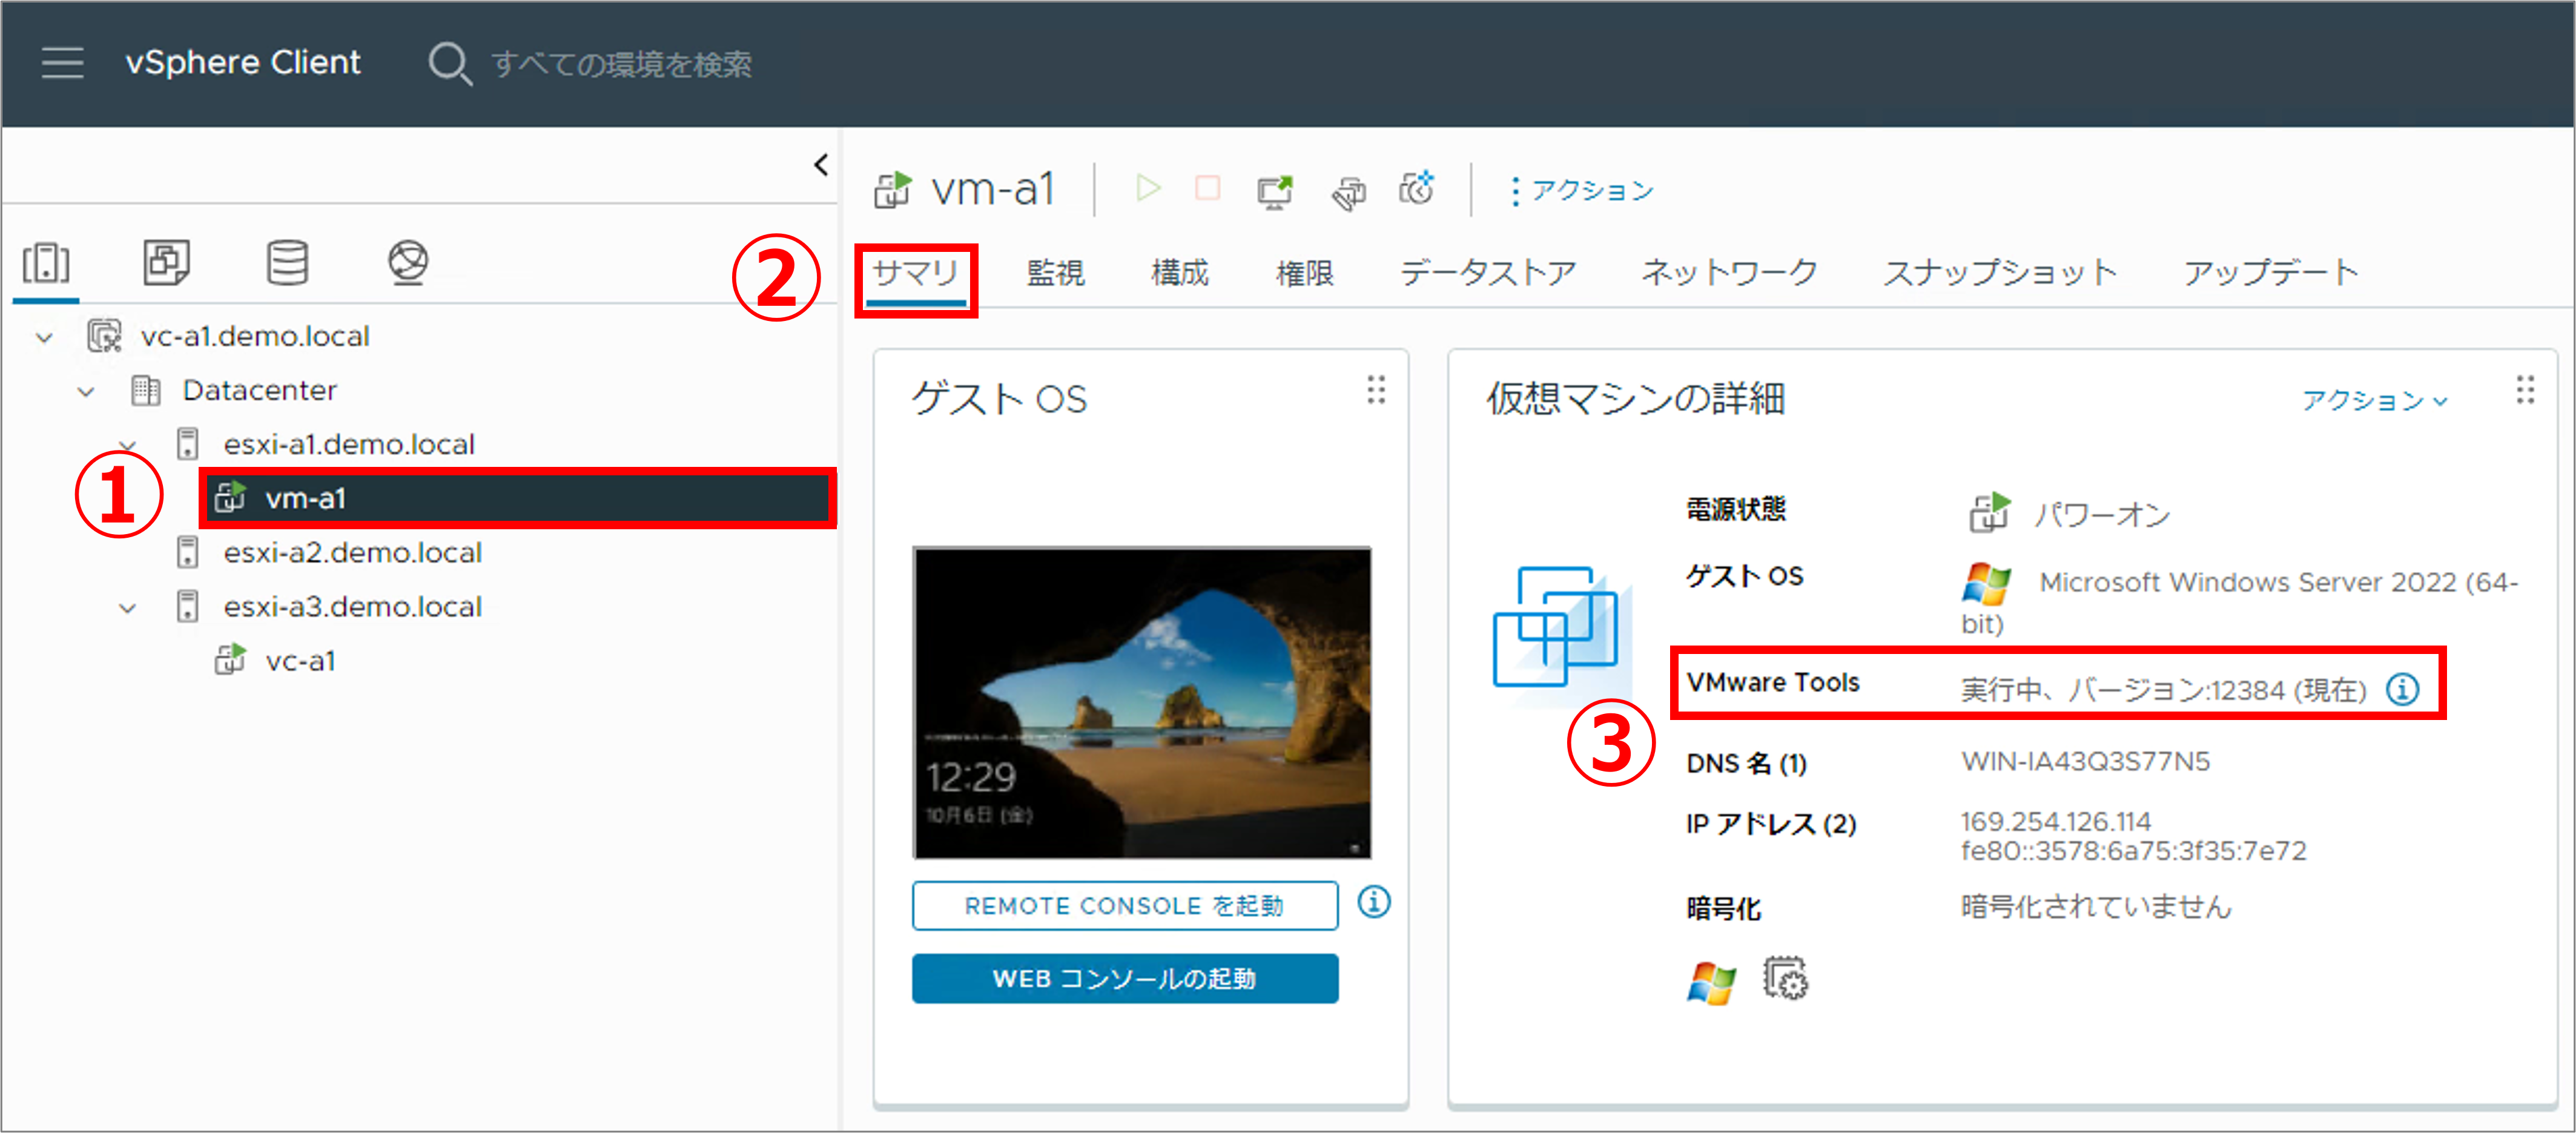The height and width of the screenshot is (1133, 2576).
Task: Switch to the アップデート tab
Action: point(2271,272)
